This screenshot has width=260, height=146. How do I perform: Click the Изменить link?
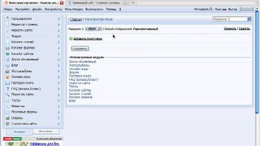[230, 29]
